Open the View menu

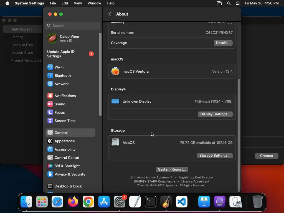[78, 3]
